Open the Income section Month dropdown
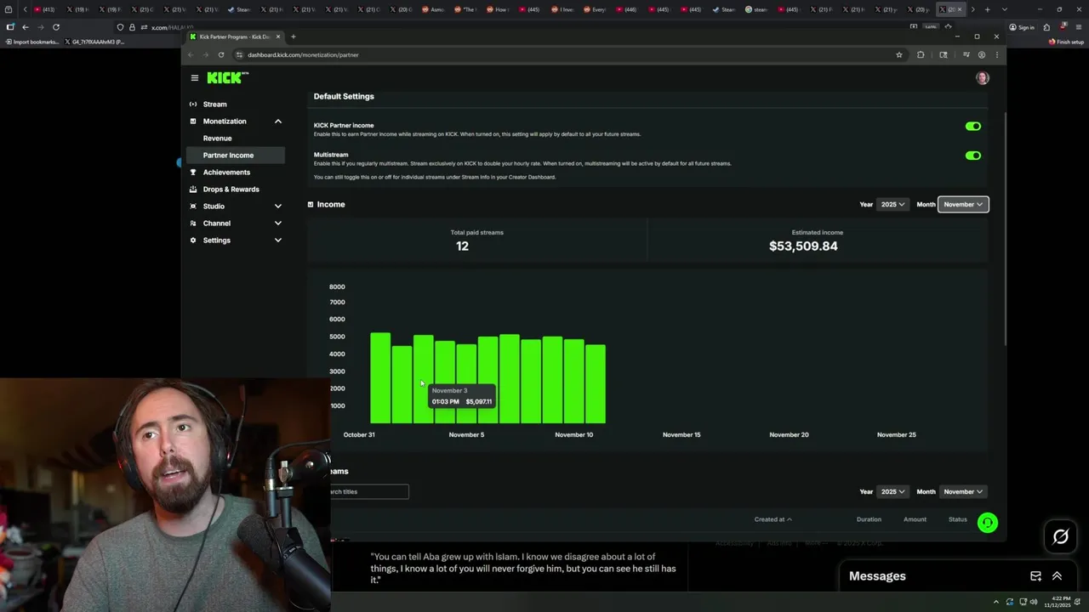This screenshot has width=1089, height=612. click(x=963, y=204)
